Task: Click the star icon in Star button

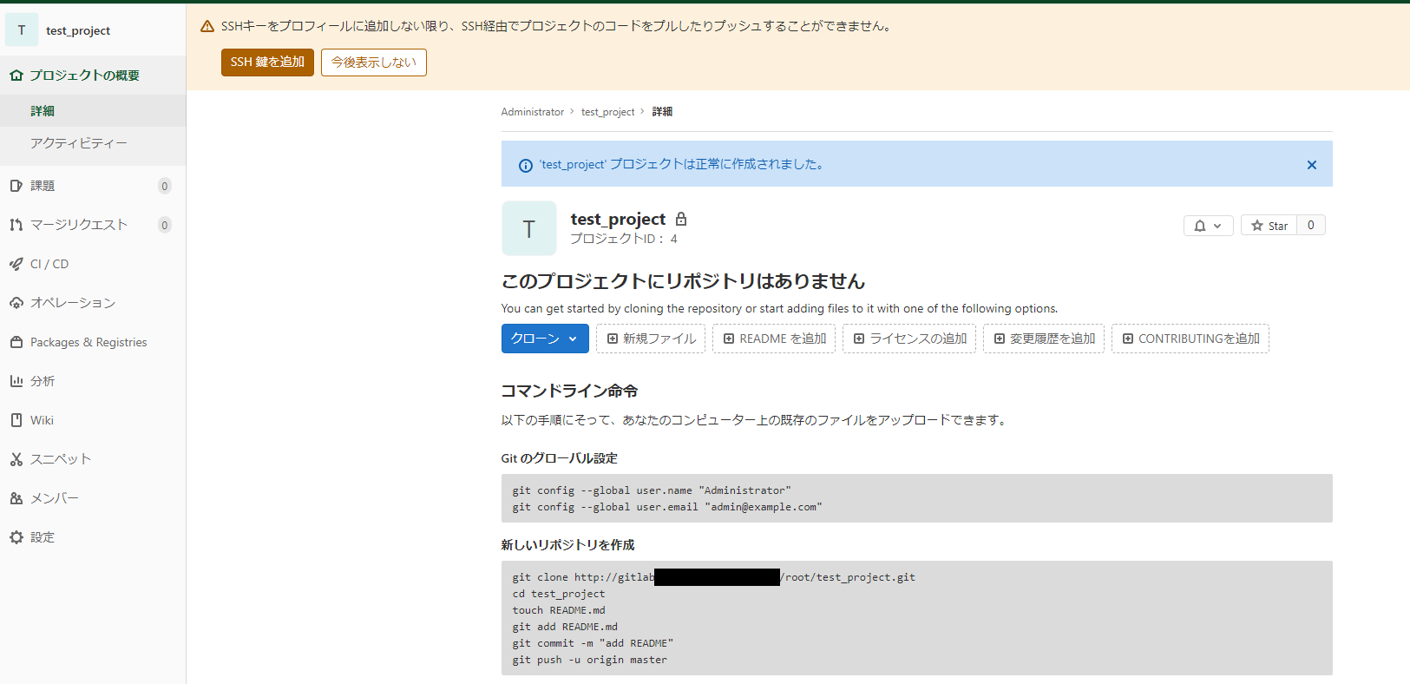Action: click(1256, 226)
